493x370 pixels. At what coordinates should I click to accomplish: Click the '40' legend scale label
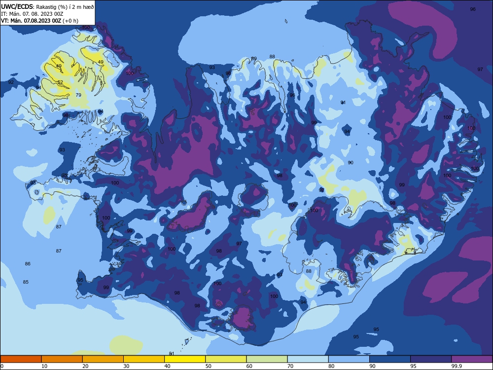[x=167, y=366]
